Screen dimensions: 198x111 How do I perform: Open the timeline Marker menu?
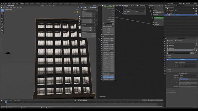pyautogui.click(x=19, y=100)
